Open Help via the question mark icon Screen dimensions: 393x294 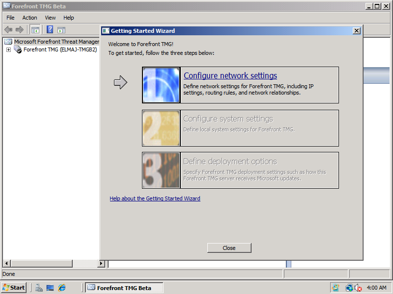(50, 29)
